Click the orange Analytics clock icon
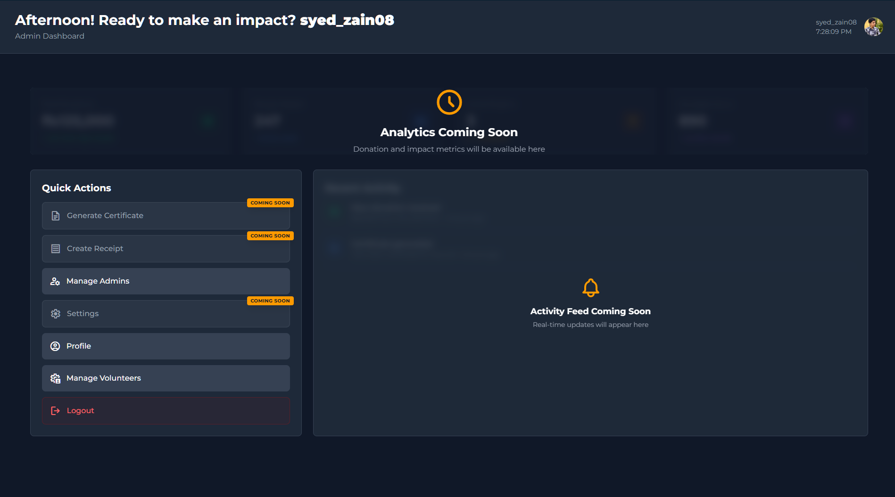Viewport: 895px width, 497px height. [449, 102]
